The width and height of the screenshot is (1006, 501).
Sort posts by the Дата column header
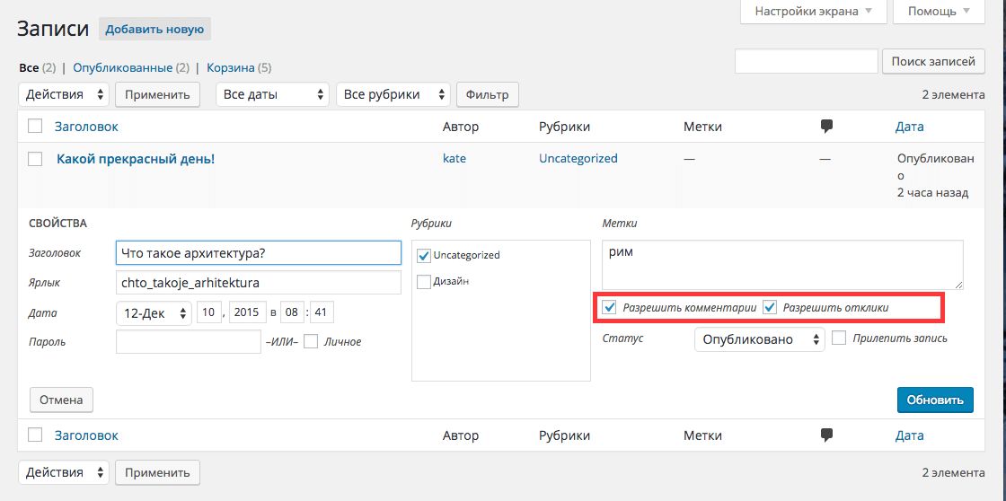909,127
